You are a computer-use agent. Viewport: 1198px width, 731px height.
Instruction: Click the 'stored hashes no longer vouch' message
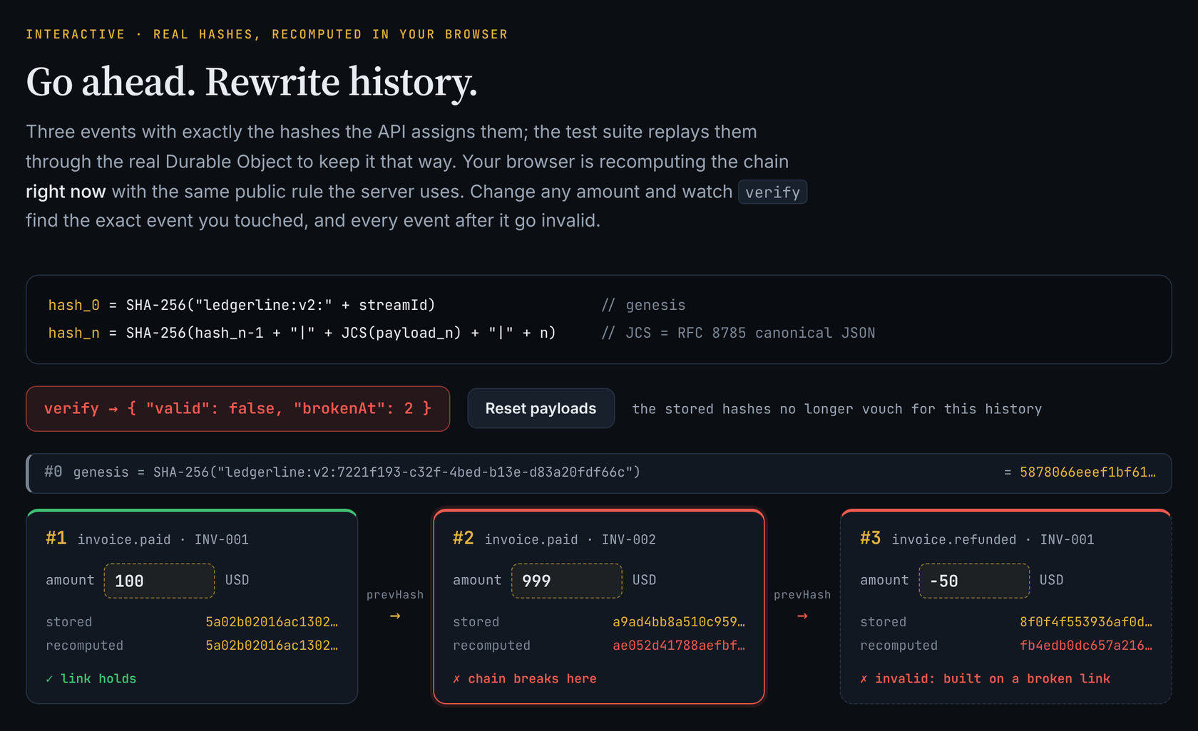837,409
